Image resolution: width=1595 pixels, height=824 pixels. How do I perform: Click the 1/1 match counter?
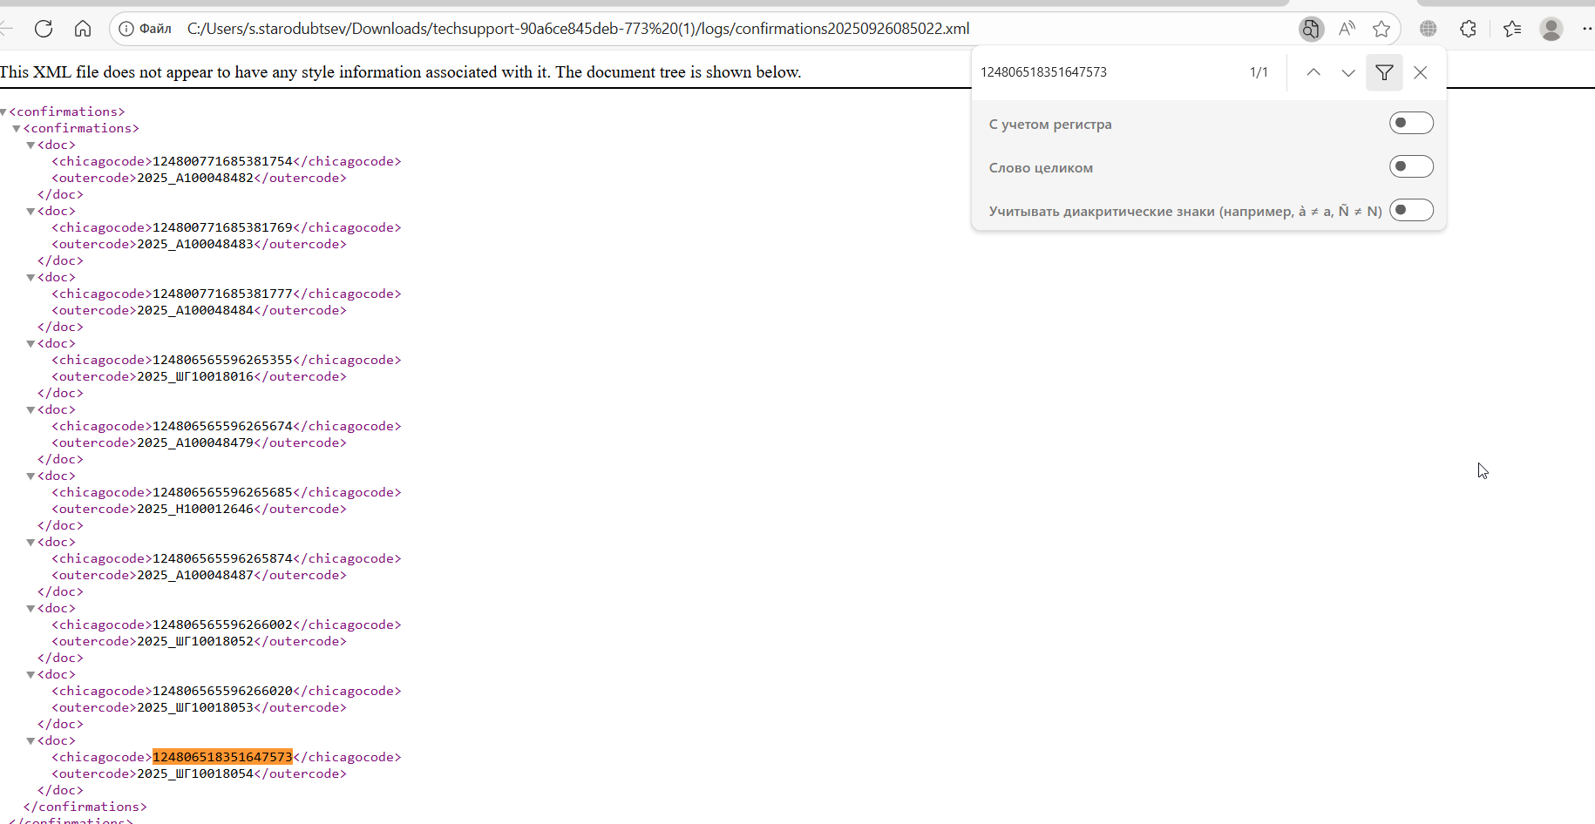[x=1259, y=72]
